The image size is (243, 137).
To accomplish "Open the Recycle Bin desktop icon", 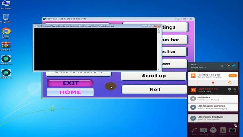I will tap(6, 18).
